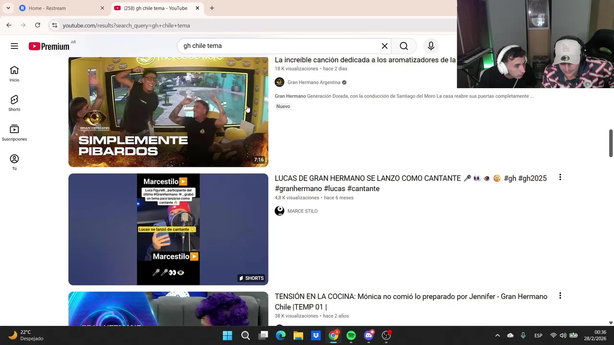The height and width of the screenshot is (345, 614).
Task: Open the Marcestilo Shorts thumbnail
Action: click(x=168, y=229)
